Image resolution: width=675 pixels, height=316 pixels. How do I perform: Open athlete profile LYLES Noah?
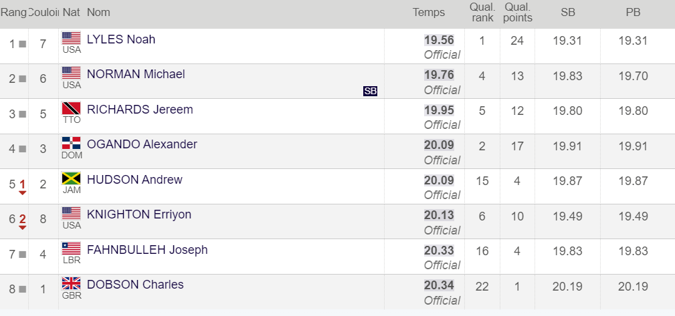[x=121, y=39]
